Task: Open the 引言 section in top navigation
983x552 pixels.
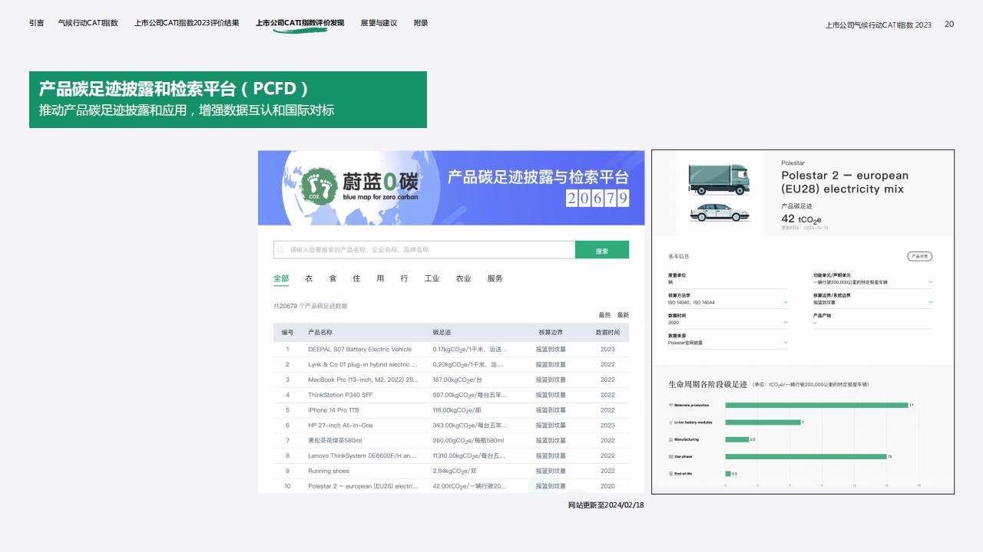Action: (x=36, y=23)
